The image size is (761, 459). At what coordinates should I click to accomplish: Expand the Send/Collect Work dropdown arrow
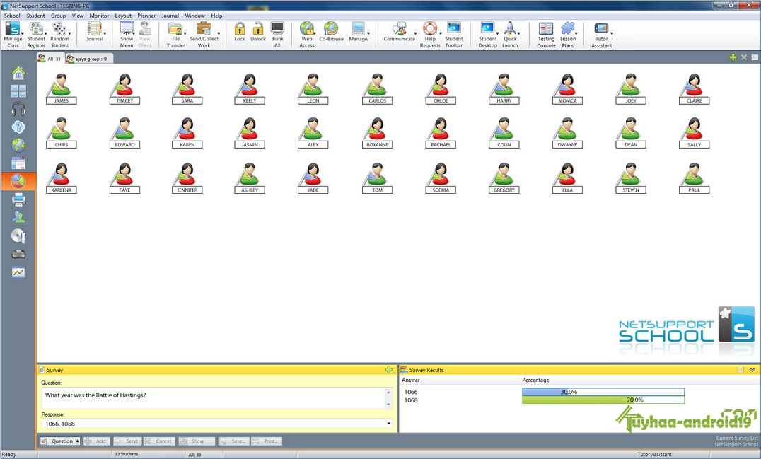219,34
